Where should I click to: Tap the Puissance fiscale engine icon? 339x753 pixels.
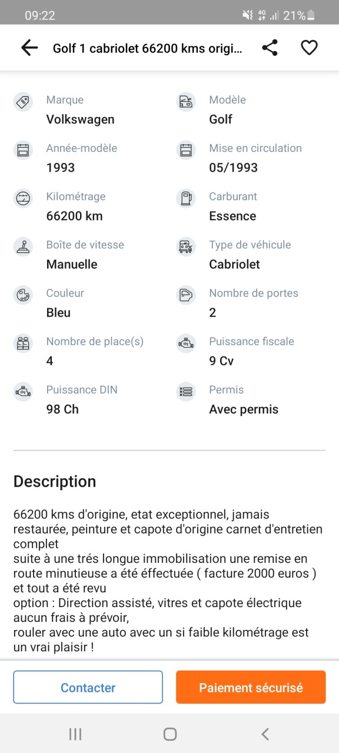coord(186,343)
